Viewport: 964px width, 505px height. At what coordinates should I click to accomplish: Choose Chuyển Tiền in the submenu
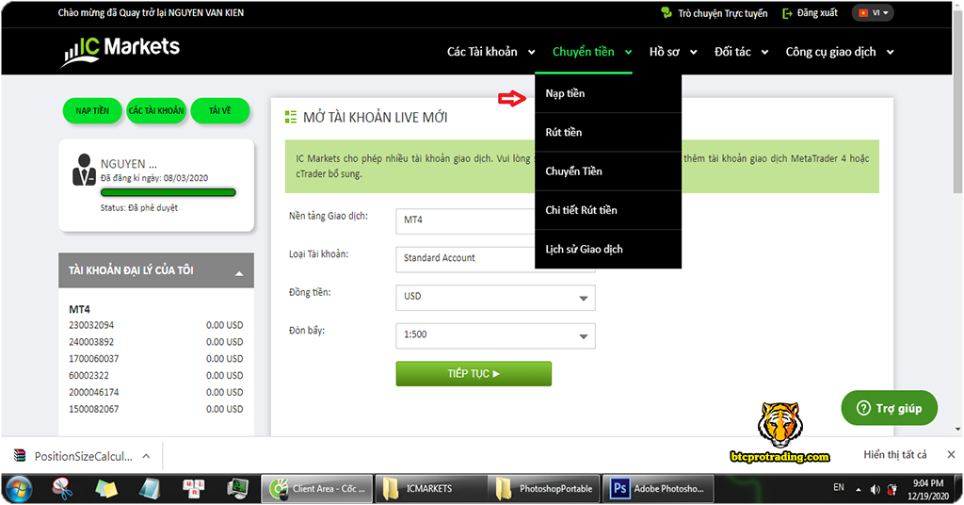pyautogui.click(x=608, y=171)
